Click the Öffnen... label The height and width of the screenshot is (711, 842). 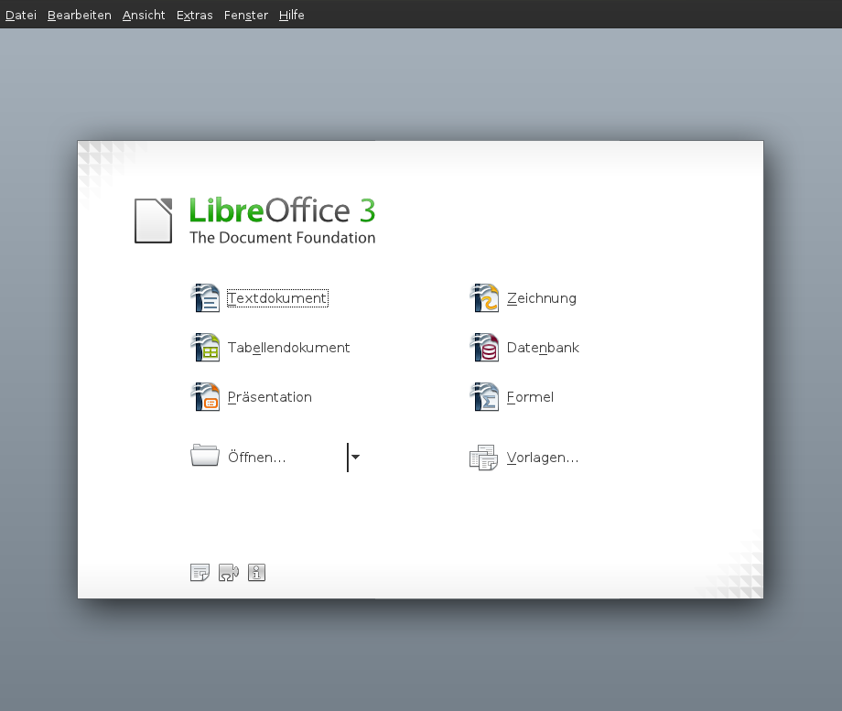click(x=256, y=457)
